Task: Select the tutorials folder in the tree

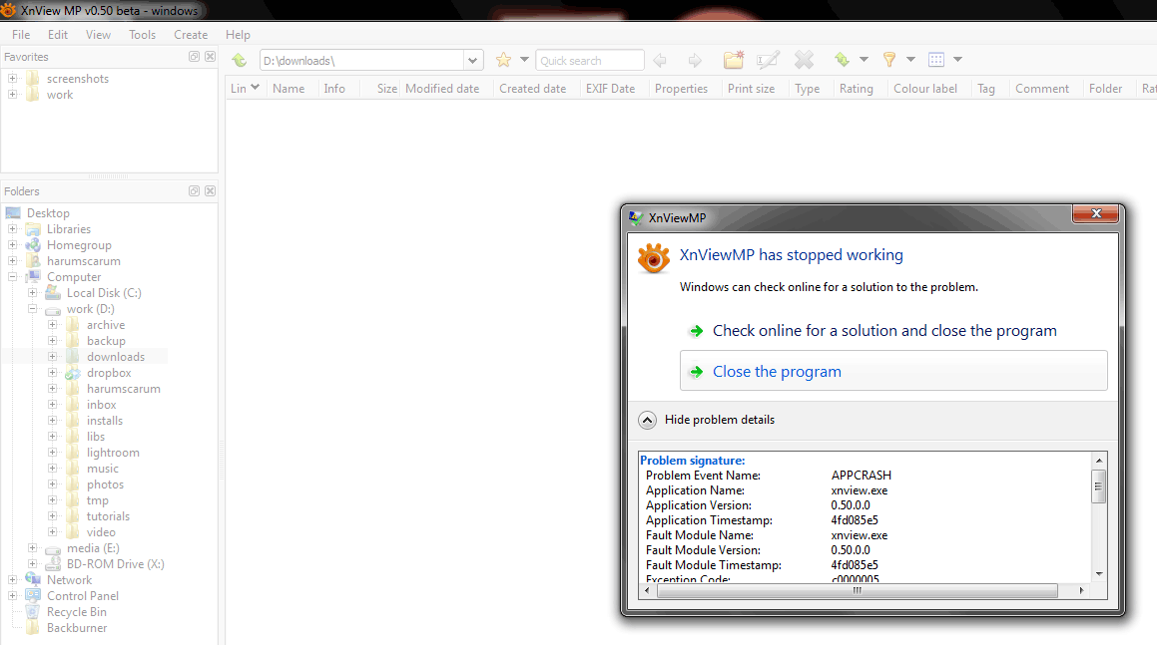Action: pyautogui.click(x=108, y=516)
